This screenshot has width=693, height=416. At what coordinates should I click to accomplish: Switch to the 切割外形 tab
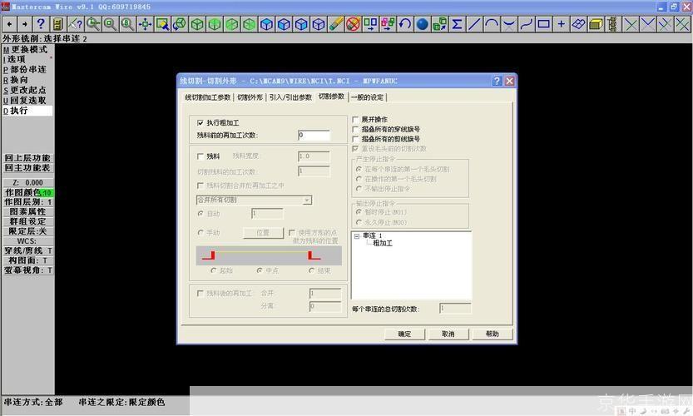pyautogui.click(x=250, y=97)
